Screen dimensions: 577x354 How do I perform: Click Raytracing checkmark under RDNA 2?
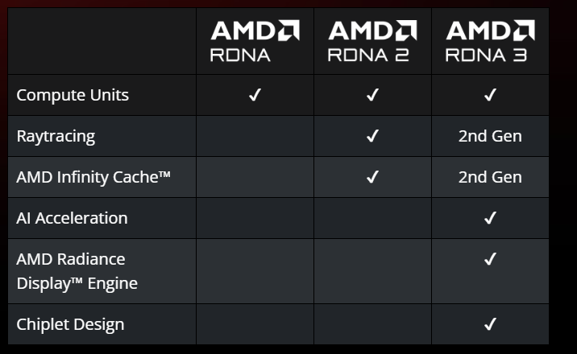372,136
